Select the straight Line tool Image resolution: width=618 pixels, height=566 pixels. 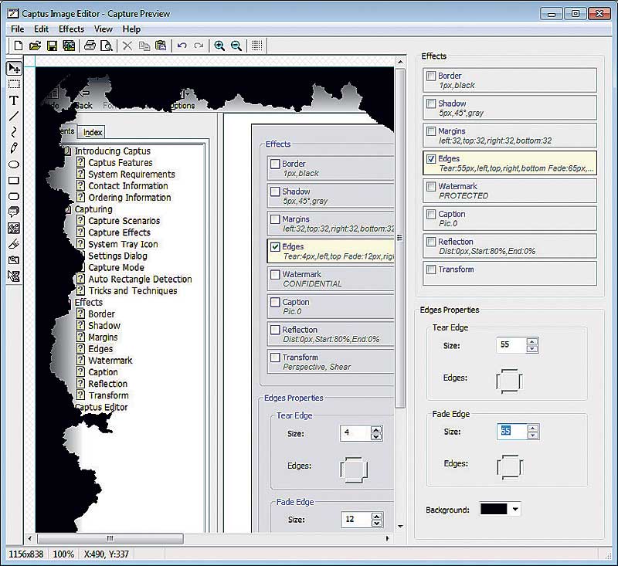tap(14, 116)
